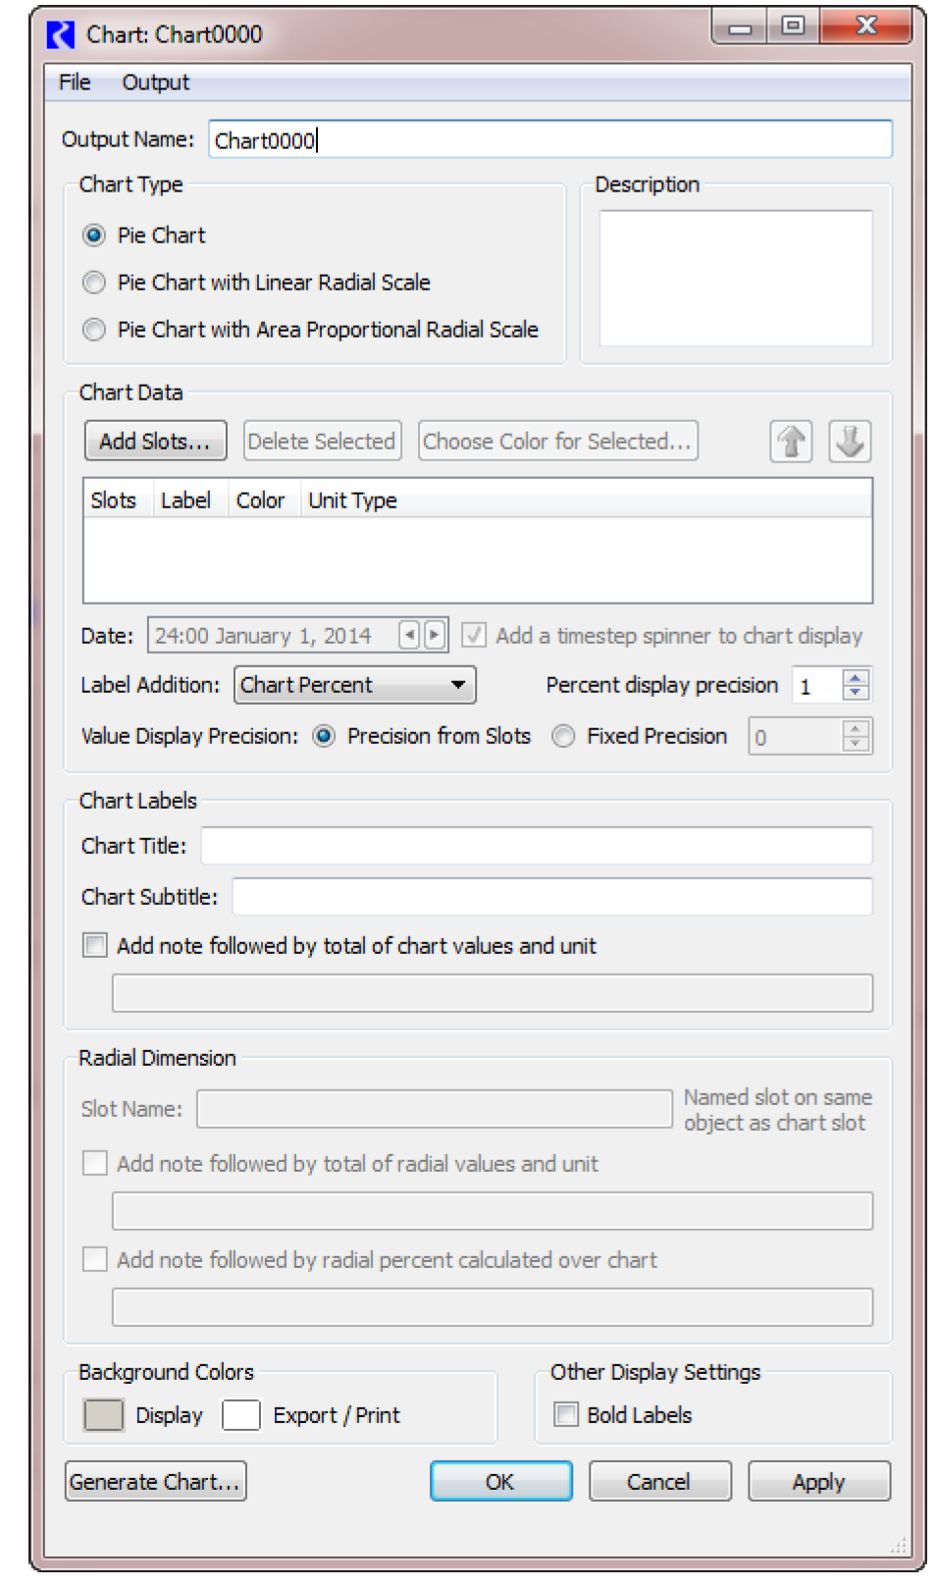Click the RiverWare icon in title bar

click(x=61, y=34)
